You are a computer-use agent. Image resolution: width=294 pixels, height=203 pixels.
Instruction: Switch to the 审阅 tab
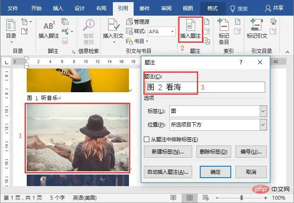(x=166, y=8)
